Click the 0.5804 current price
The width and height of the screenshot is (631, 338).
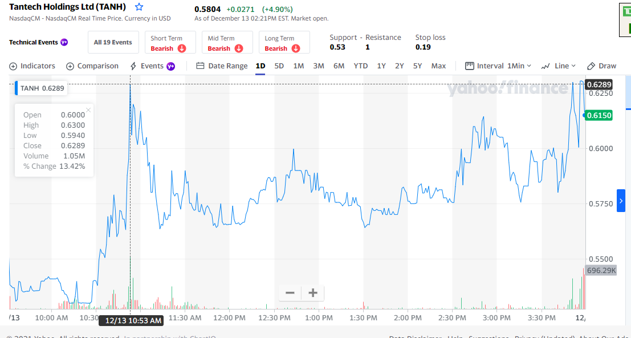207,9
